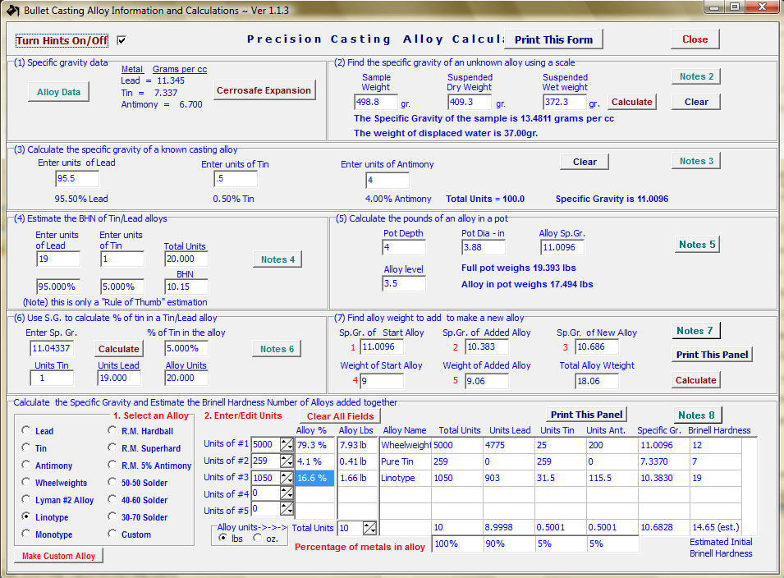Switch alloy units to oz

(x=258, y=538)
